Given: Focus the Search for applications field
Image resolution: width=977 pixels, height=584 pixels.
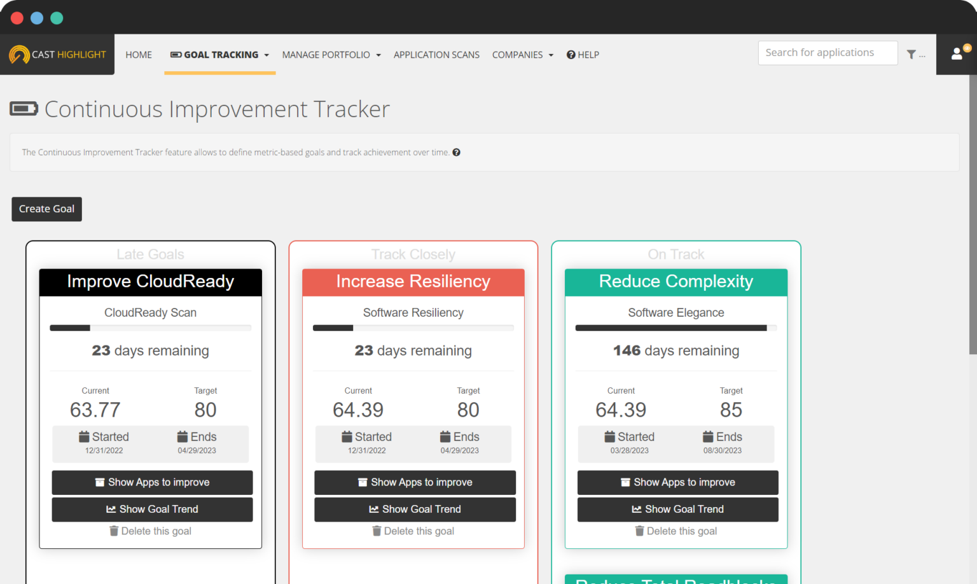Looking at the screenshot, I should (x=827, y=53).
